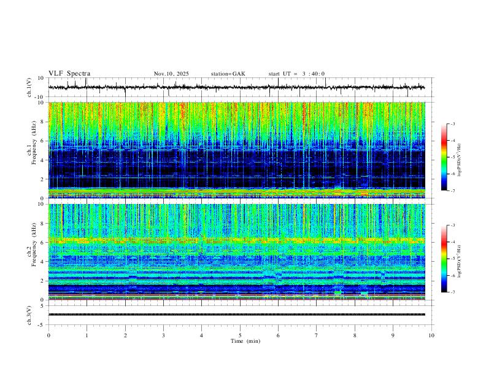Click the 'ch.3(V)' axis label
This screenshot has width=486, height=376.
pos(29,315)
